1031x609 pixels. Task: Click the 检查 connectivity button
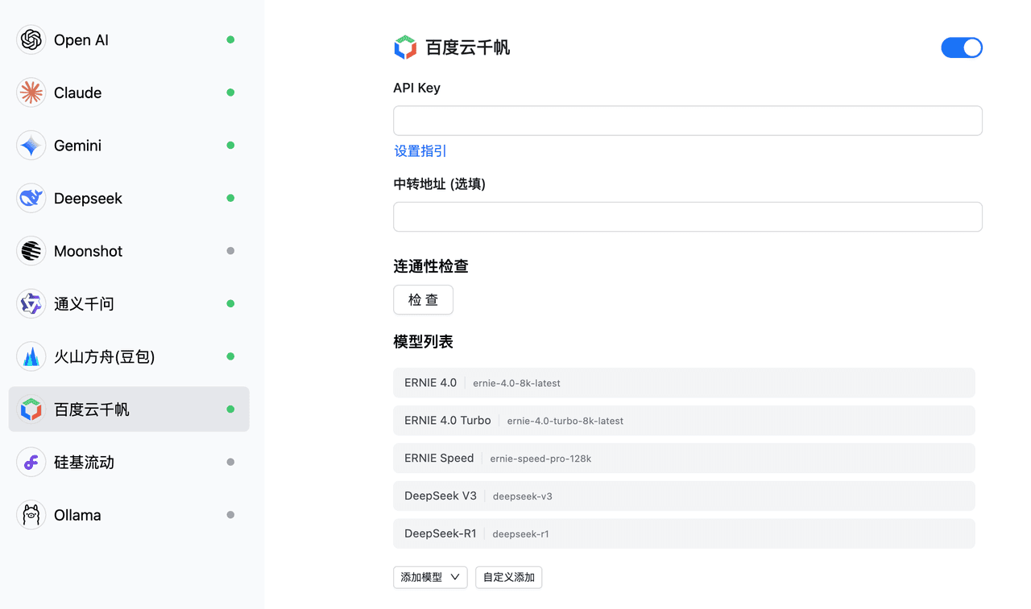coord(423,299)
